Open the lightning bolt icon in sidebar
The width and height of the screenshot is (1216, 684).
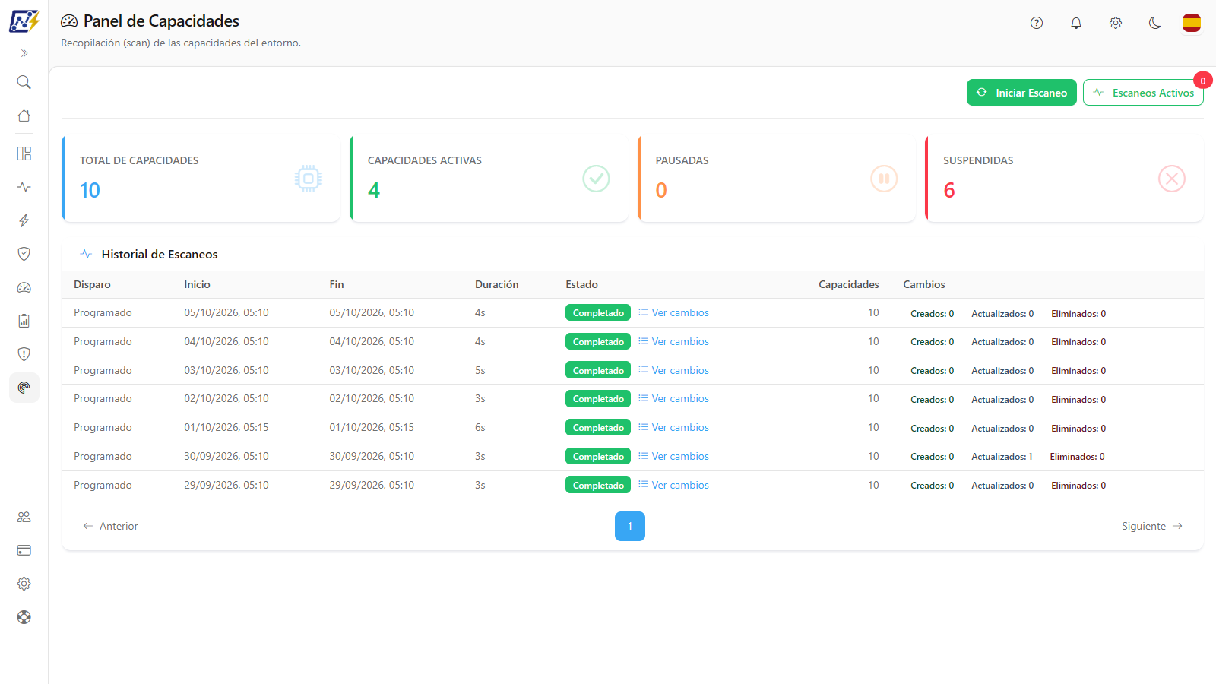point(24,220)
